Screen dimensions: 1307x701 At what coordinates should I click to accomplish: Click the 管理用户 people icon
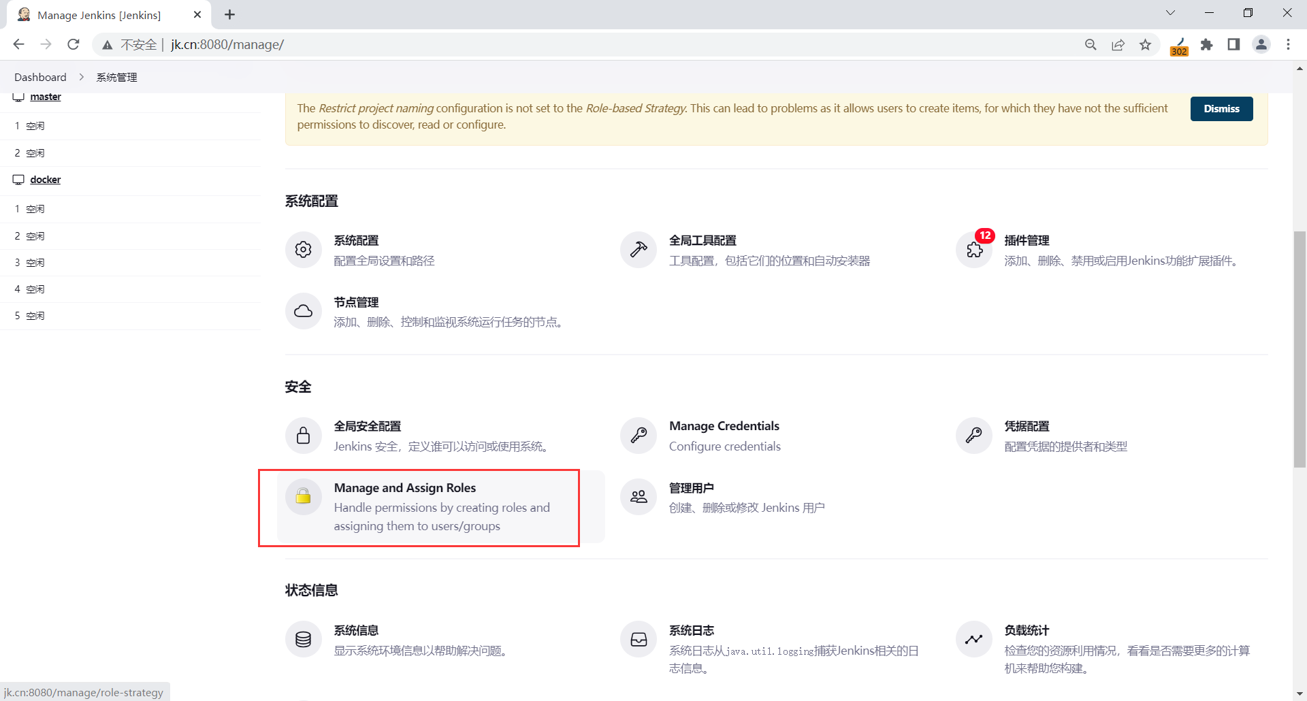[x=639, y=497]
